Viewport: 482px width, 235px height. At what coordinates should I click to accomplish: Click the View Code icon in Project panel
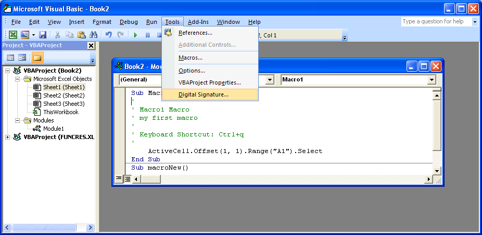pos(10,58)
